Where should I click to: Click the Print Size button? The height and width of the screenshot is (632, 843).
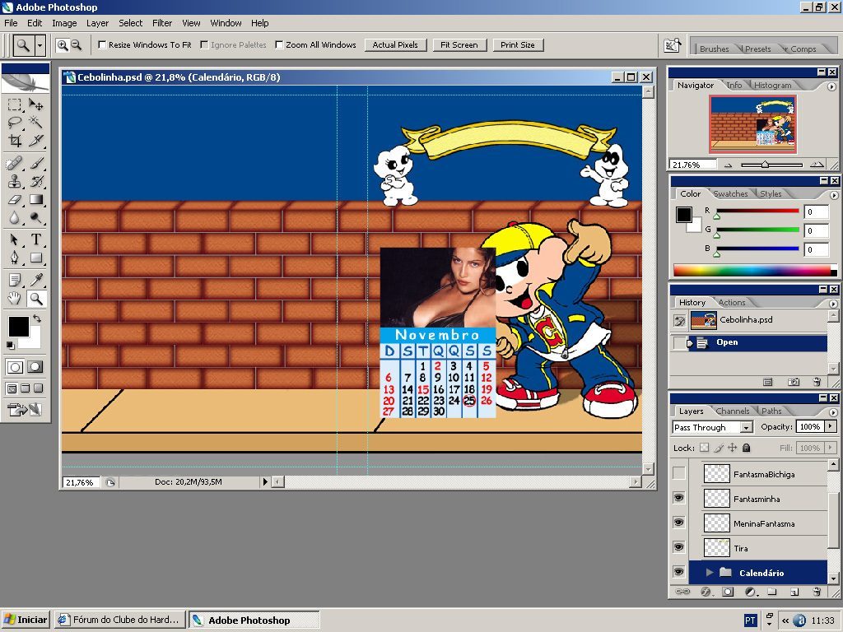coord(518,45)
